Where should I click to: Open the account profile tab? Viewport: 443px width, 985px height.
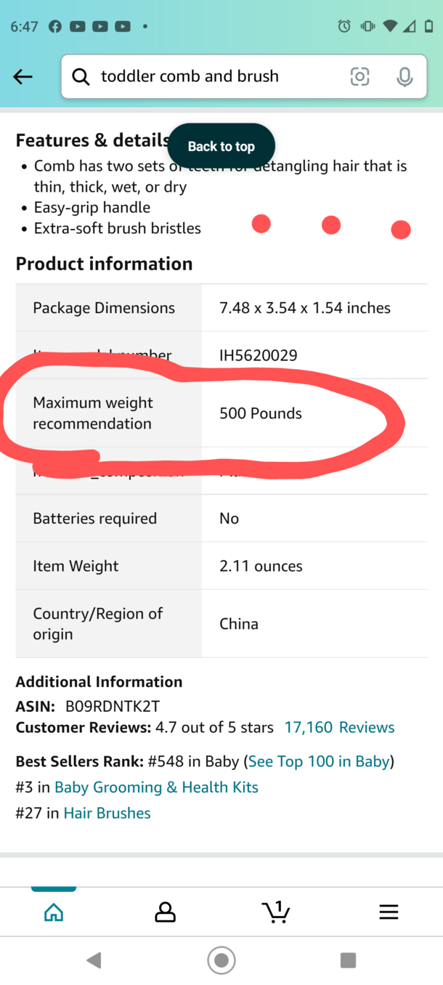coord(166,912)
